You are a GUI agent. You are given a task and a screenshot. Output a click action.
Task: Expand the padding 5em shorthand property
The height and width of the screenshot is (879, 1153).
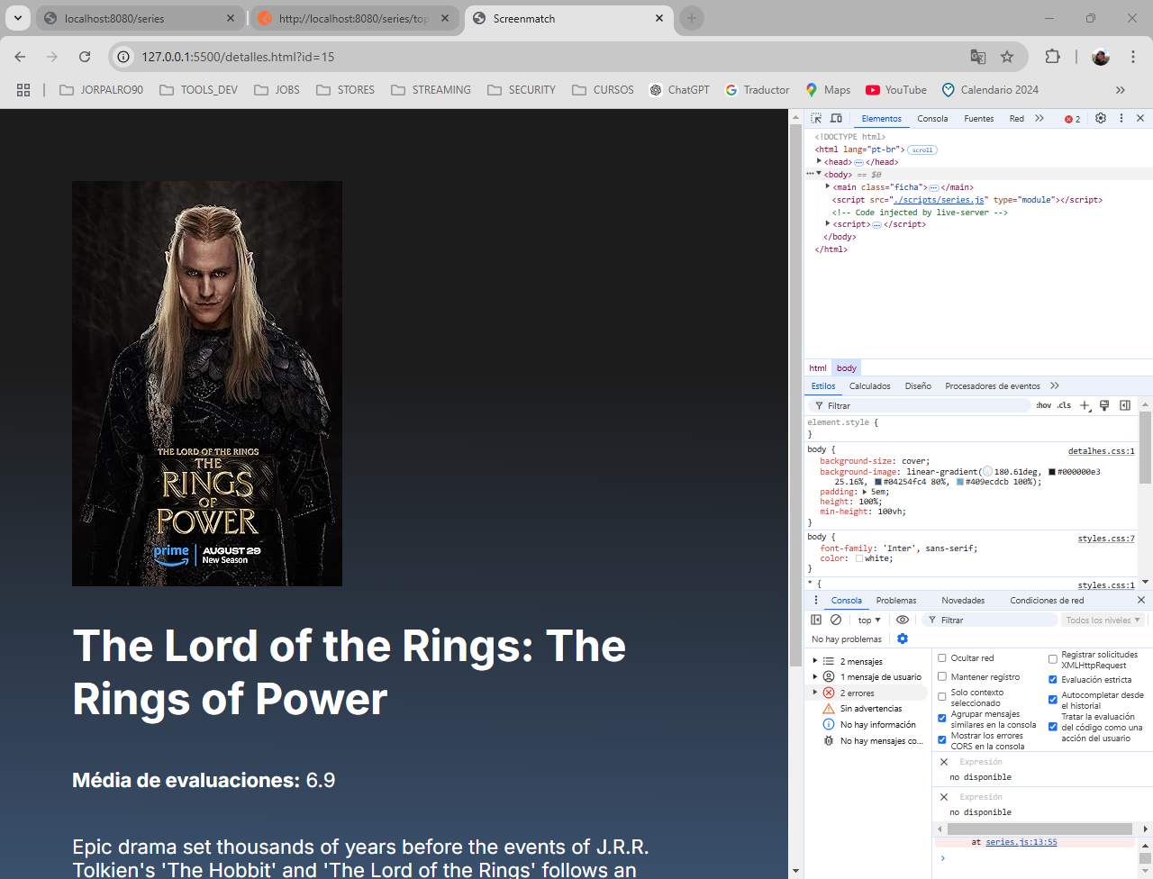point(865,492)
